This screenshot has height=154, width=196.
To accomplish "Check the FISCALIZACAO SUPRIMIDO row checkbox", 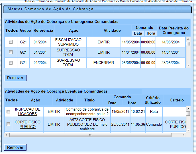I will (x=11, y=42).
